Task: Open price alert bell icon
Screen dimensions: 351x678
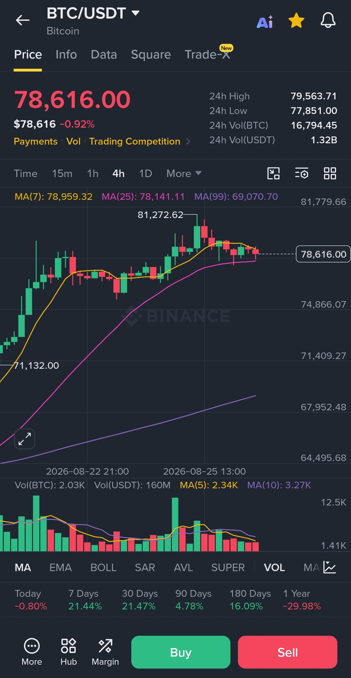Action: (x=328, y=20)
